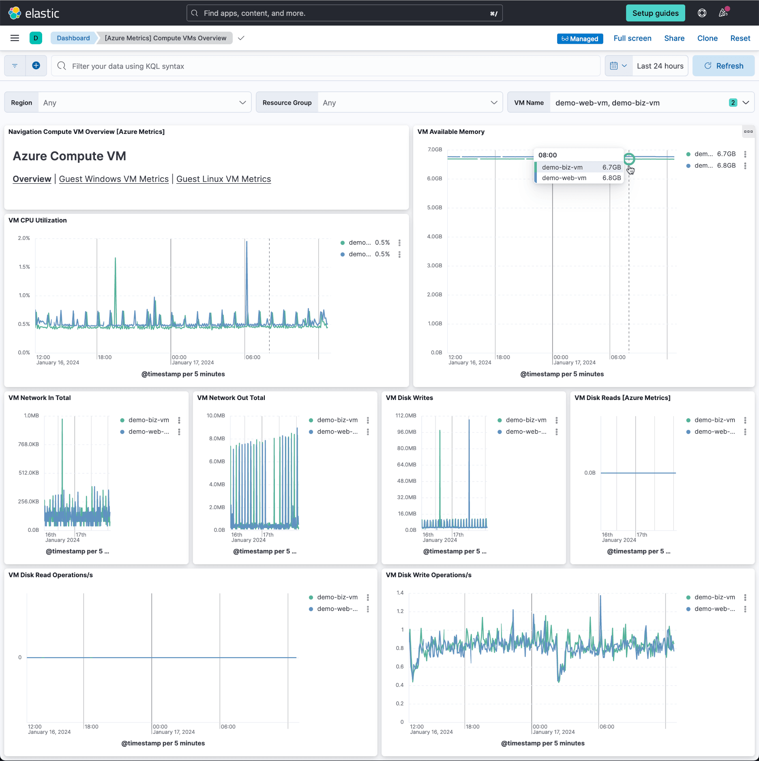Go to the Dashboard breadcrumb
Screen dimensions: 759x761
73,38
